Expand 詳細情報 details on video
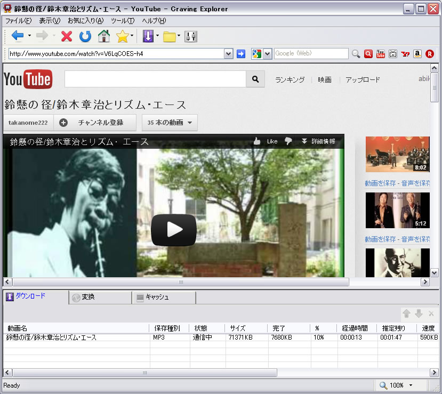This screenshot has width=442, height=394. coord(318,141)
